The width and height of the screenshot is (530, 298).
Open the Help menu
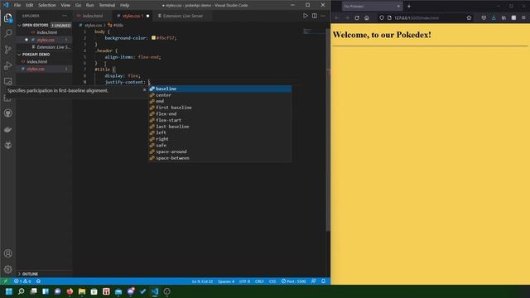click(x=124, y=5)
